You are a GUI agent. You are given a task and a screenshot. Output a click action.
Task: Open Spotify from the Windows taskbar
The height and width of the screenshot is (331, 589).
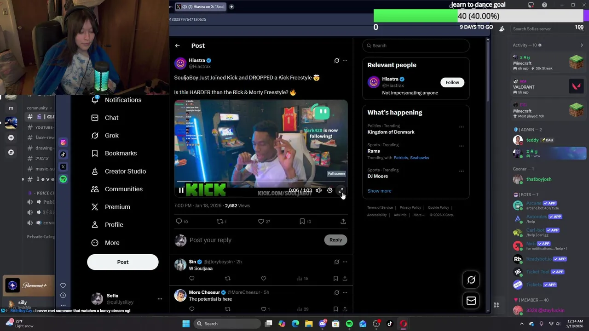[x=349, y=324]
